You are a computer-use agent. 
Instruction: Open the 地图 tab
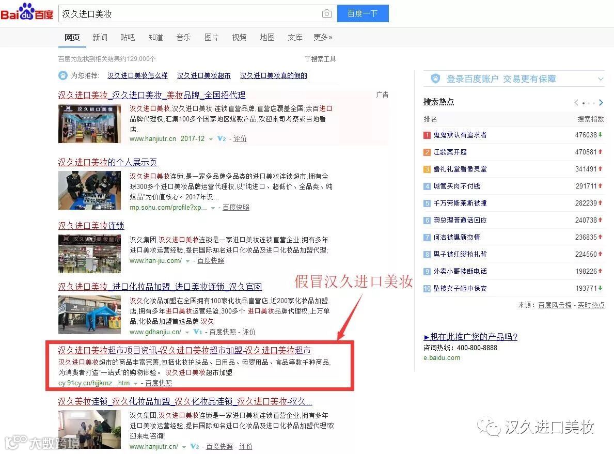click(x=267, y=37)
